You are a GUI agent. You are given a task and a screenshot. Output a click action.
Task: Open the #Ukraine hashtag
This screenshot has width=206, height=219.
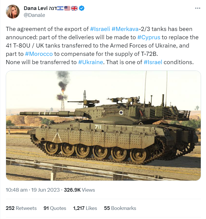click(x=91, y=62)
